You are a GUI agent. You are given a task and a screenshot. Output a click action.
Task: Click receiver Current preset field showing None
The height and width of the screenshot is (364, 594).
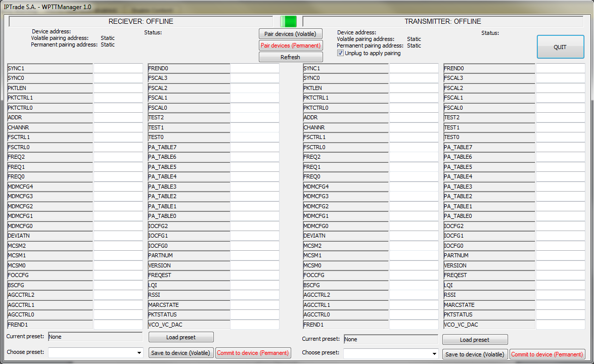(96, 337)
